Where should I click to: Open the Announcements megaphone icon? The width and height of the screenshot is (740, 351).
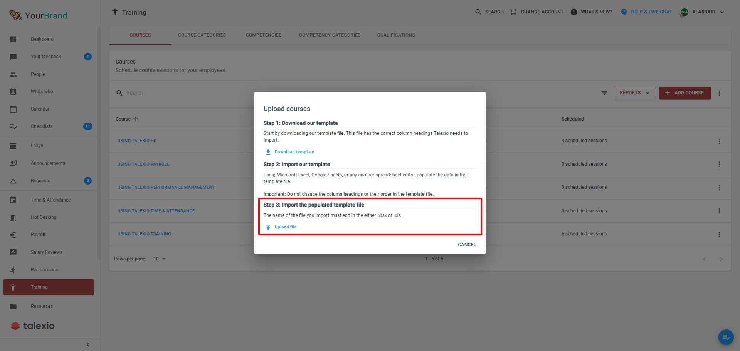13,163
